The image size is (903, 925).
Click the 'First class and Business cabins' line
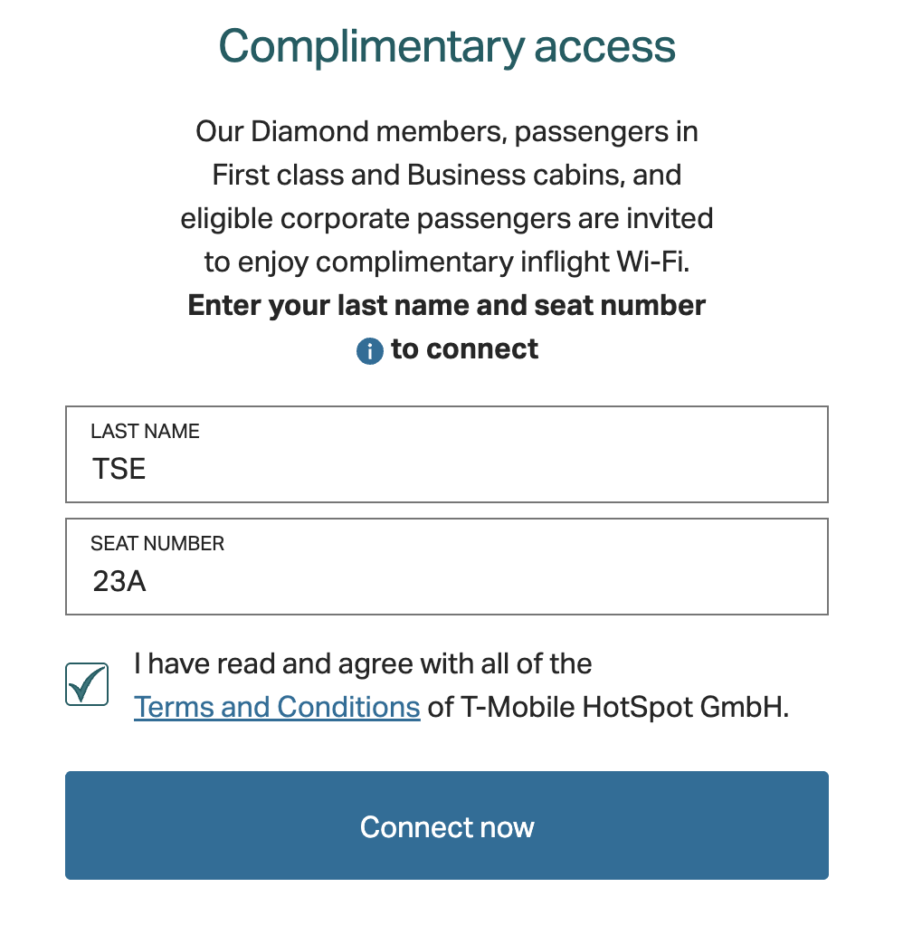[x=446, y=176]
